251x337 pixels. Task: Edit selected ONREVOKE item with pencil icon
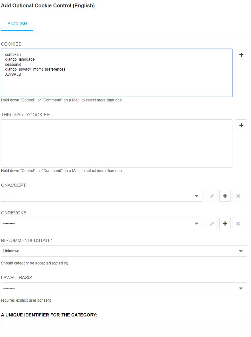[x=212, y=223]
